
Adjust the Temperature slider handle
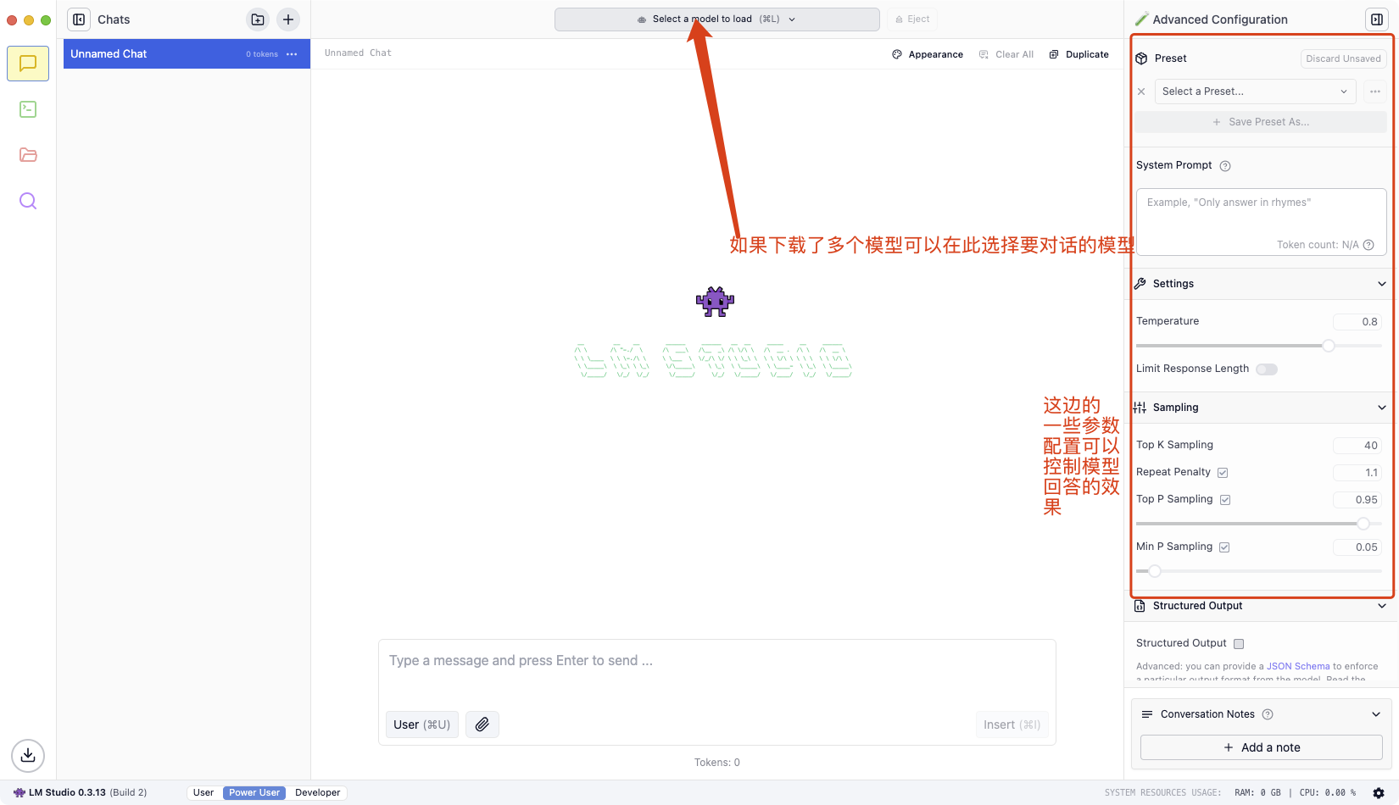tap(1329, 346)
